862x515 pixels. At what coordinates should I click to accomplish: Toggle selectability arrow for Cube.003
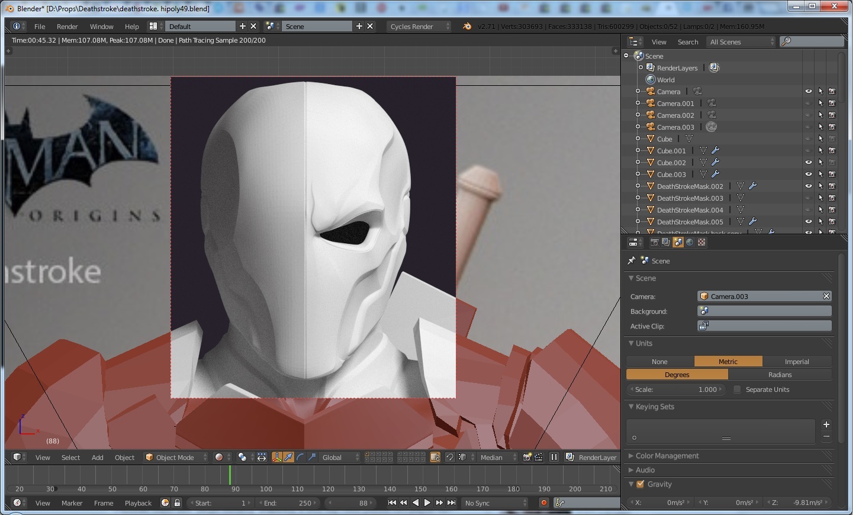(821, 174)
